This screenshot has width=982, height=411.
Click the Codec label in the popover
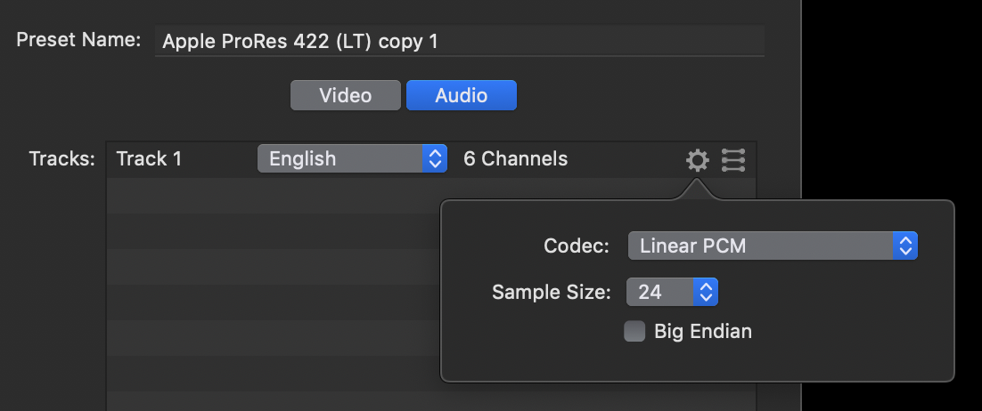click(577, 246)
